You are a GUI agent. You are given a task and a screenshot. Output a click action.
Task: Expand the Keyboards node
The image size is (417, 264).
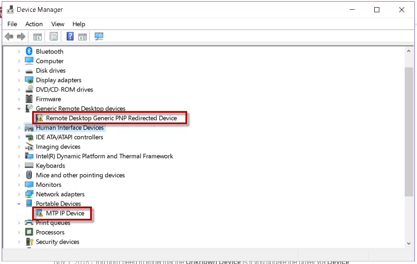pos(19,166)
